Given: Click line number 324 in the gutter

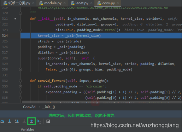Looking at the screenshot, I should pos(5,36).
